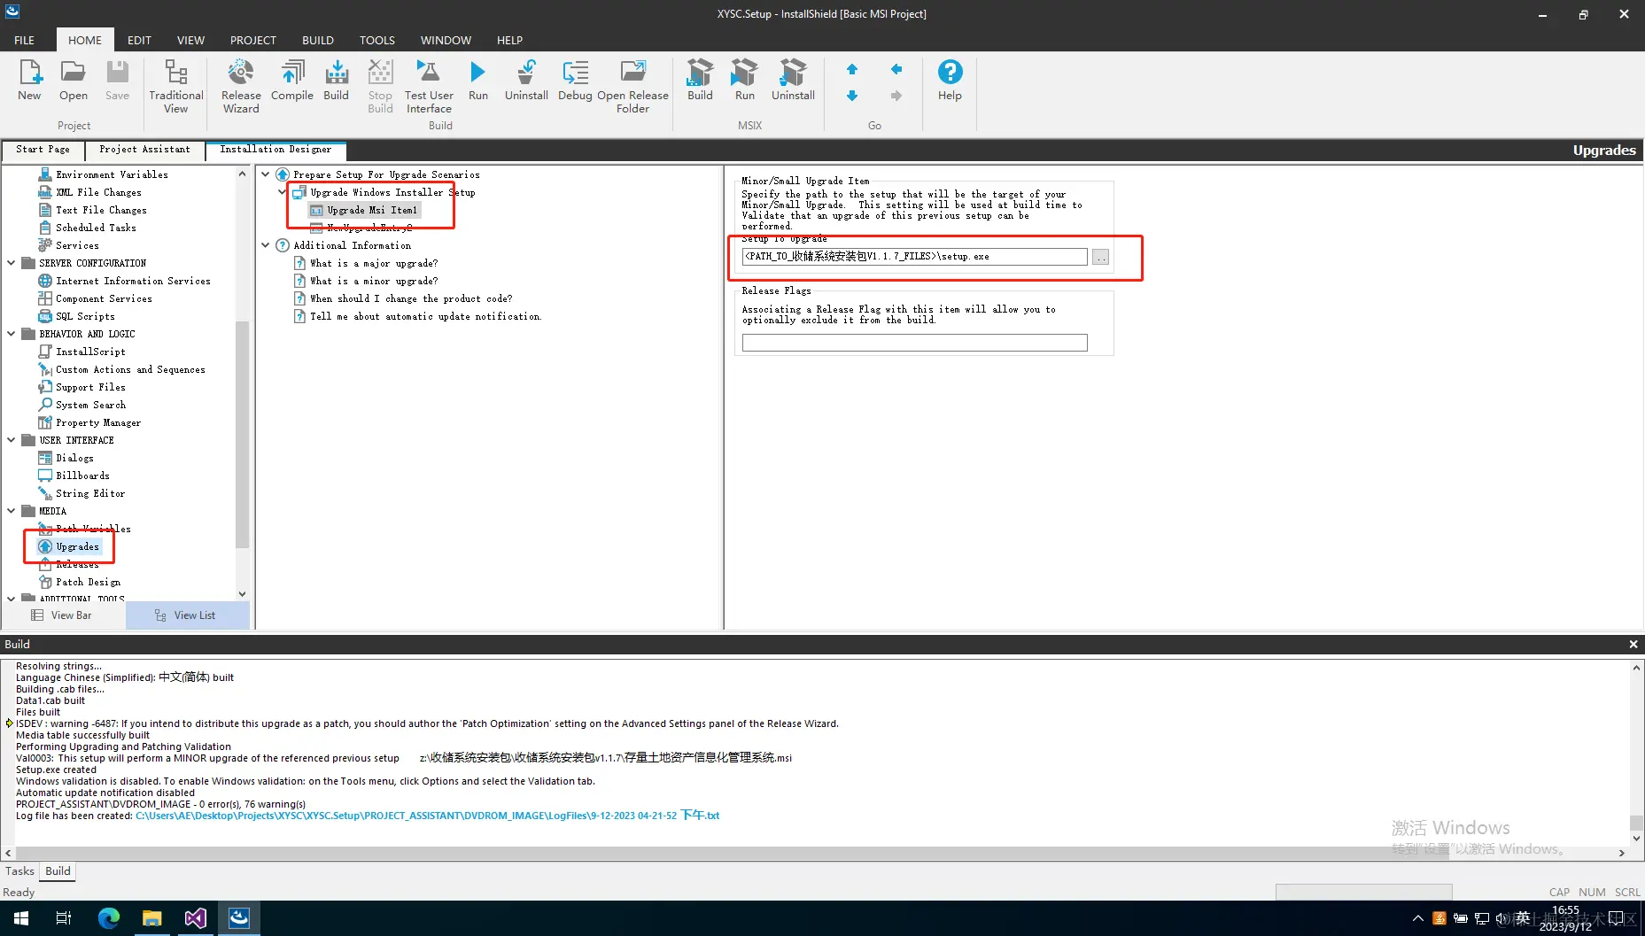Open Microsoft Edge from the taskbar

[x=108, y=918]
